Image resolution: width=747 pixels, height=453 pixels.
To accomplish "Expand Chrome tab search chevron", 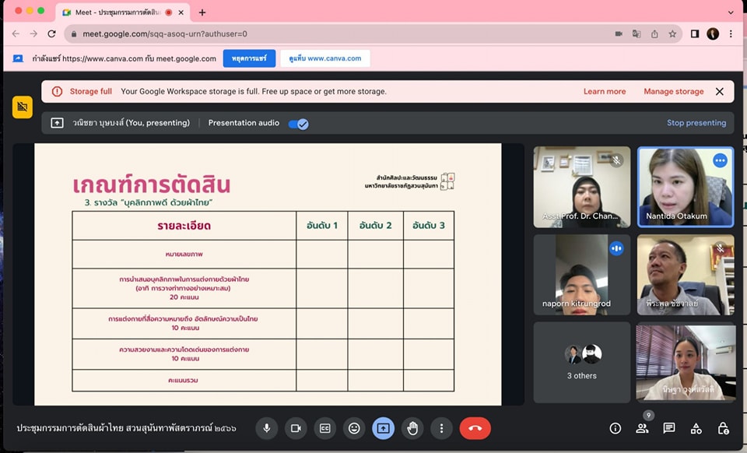I will tap(731, 12).
